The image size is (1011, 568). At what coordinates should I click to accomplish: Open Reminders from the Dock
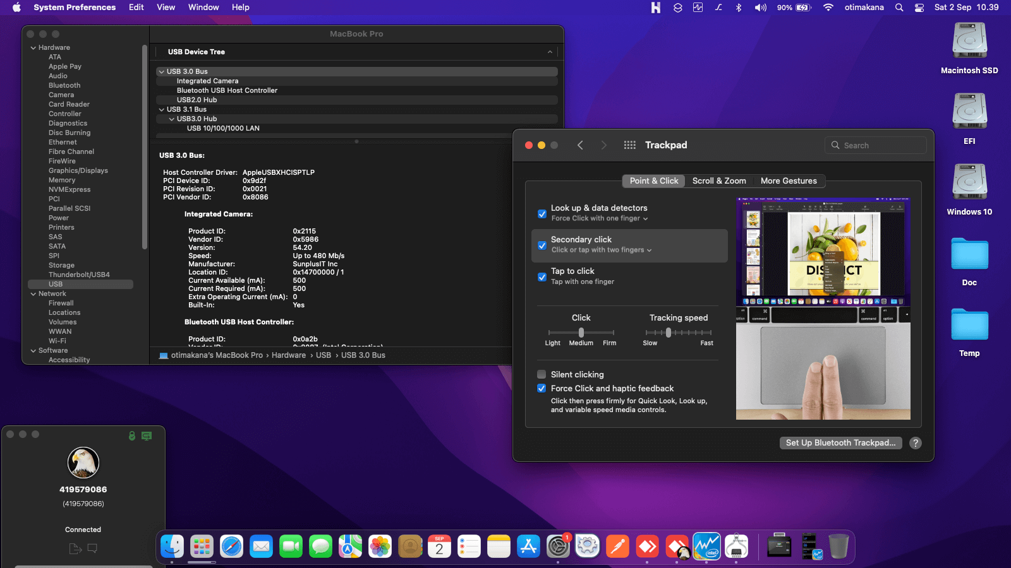tap(469, 547)
